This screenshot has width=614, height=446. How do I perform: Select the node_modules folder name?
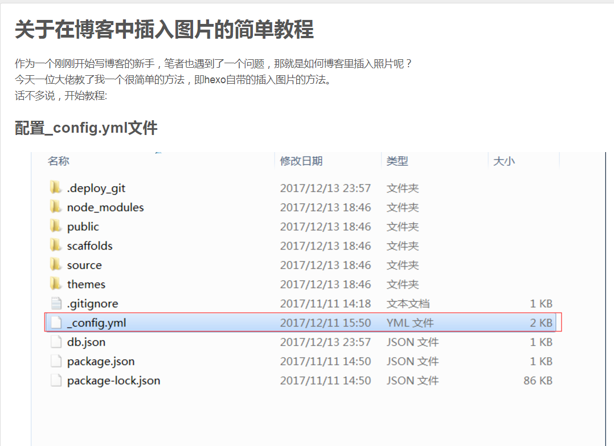pyautogui.click(x=105, y=207)
